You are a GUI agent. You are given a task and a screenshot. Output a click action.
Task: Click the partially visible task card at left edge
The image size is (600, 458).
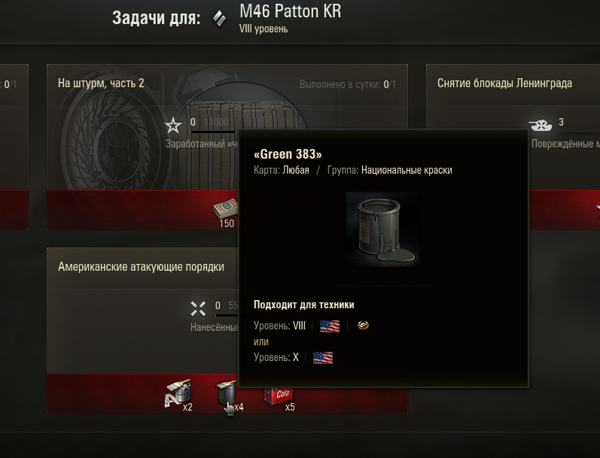[x=14, y=147]
